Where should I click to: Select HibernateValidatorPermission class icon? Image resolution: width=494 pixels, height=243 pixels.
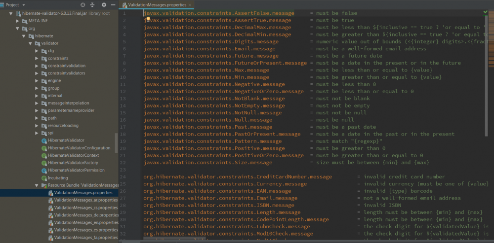pos(44,171)
